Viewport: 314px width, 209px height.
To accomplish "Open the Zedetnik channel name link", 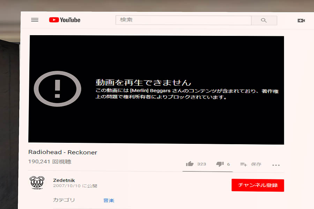I will [x=64, y=180].
